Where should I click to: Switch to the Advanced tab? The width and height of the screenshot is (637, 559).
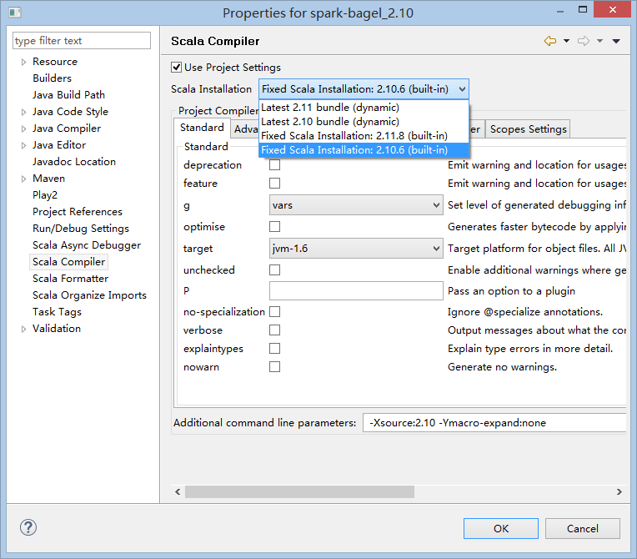point(245,129)
